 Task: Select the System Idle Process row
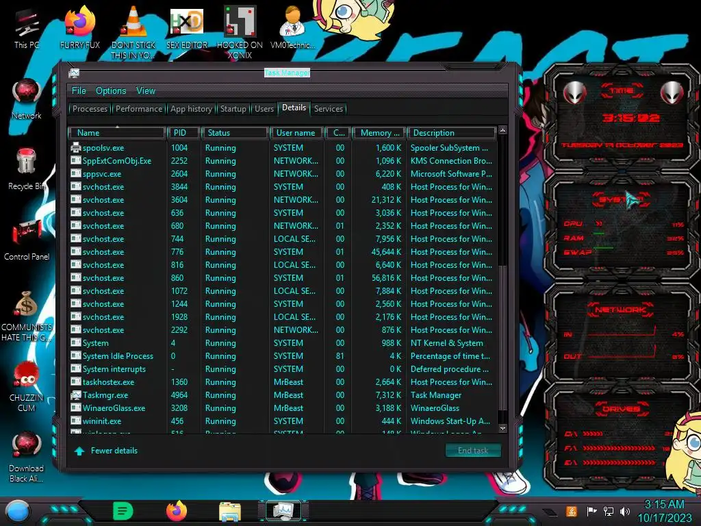(x=283, y=356)
